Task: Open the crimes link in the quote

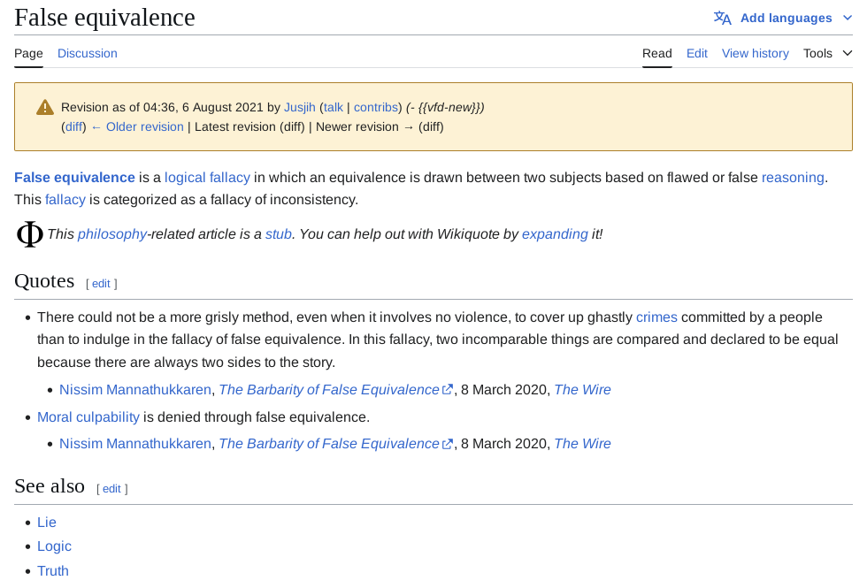Action: (656, 317)
